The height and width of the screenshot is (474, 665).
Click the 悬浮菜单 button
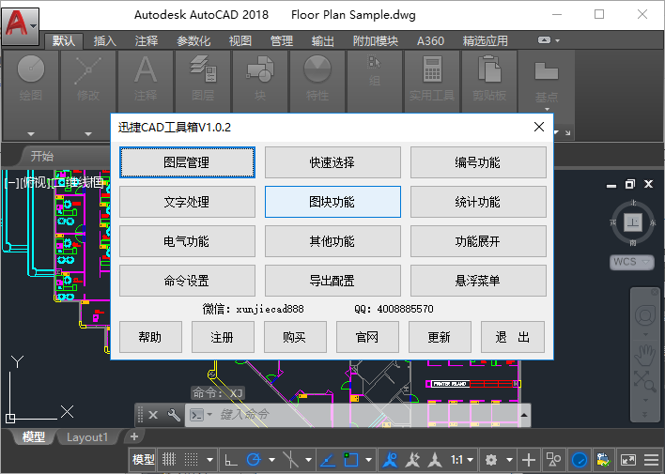(478, 281)
